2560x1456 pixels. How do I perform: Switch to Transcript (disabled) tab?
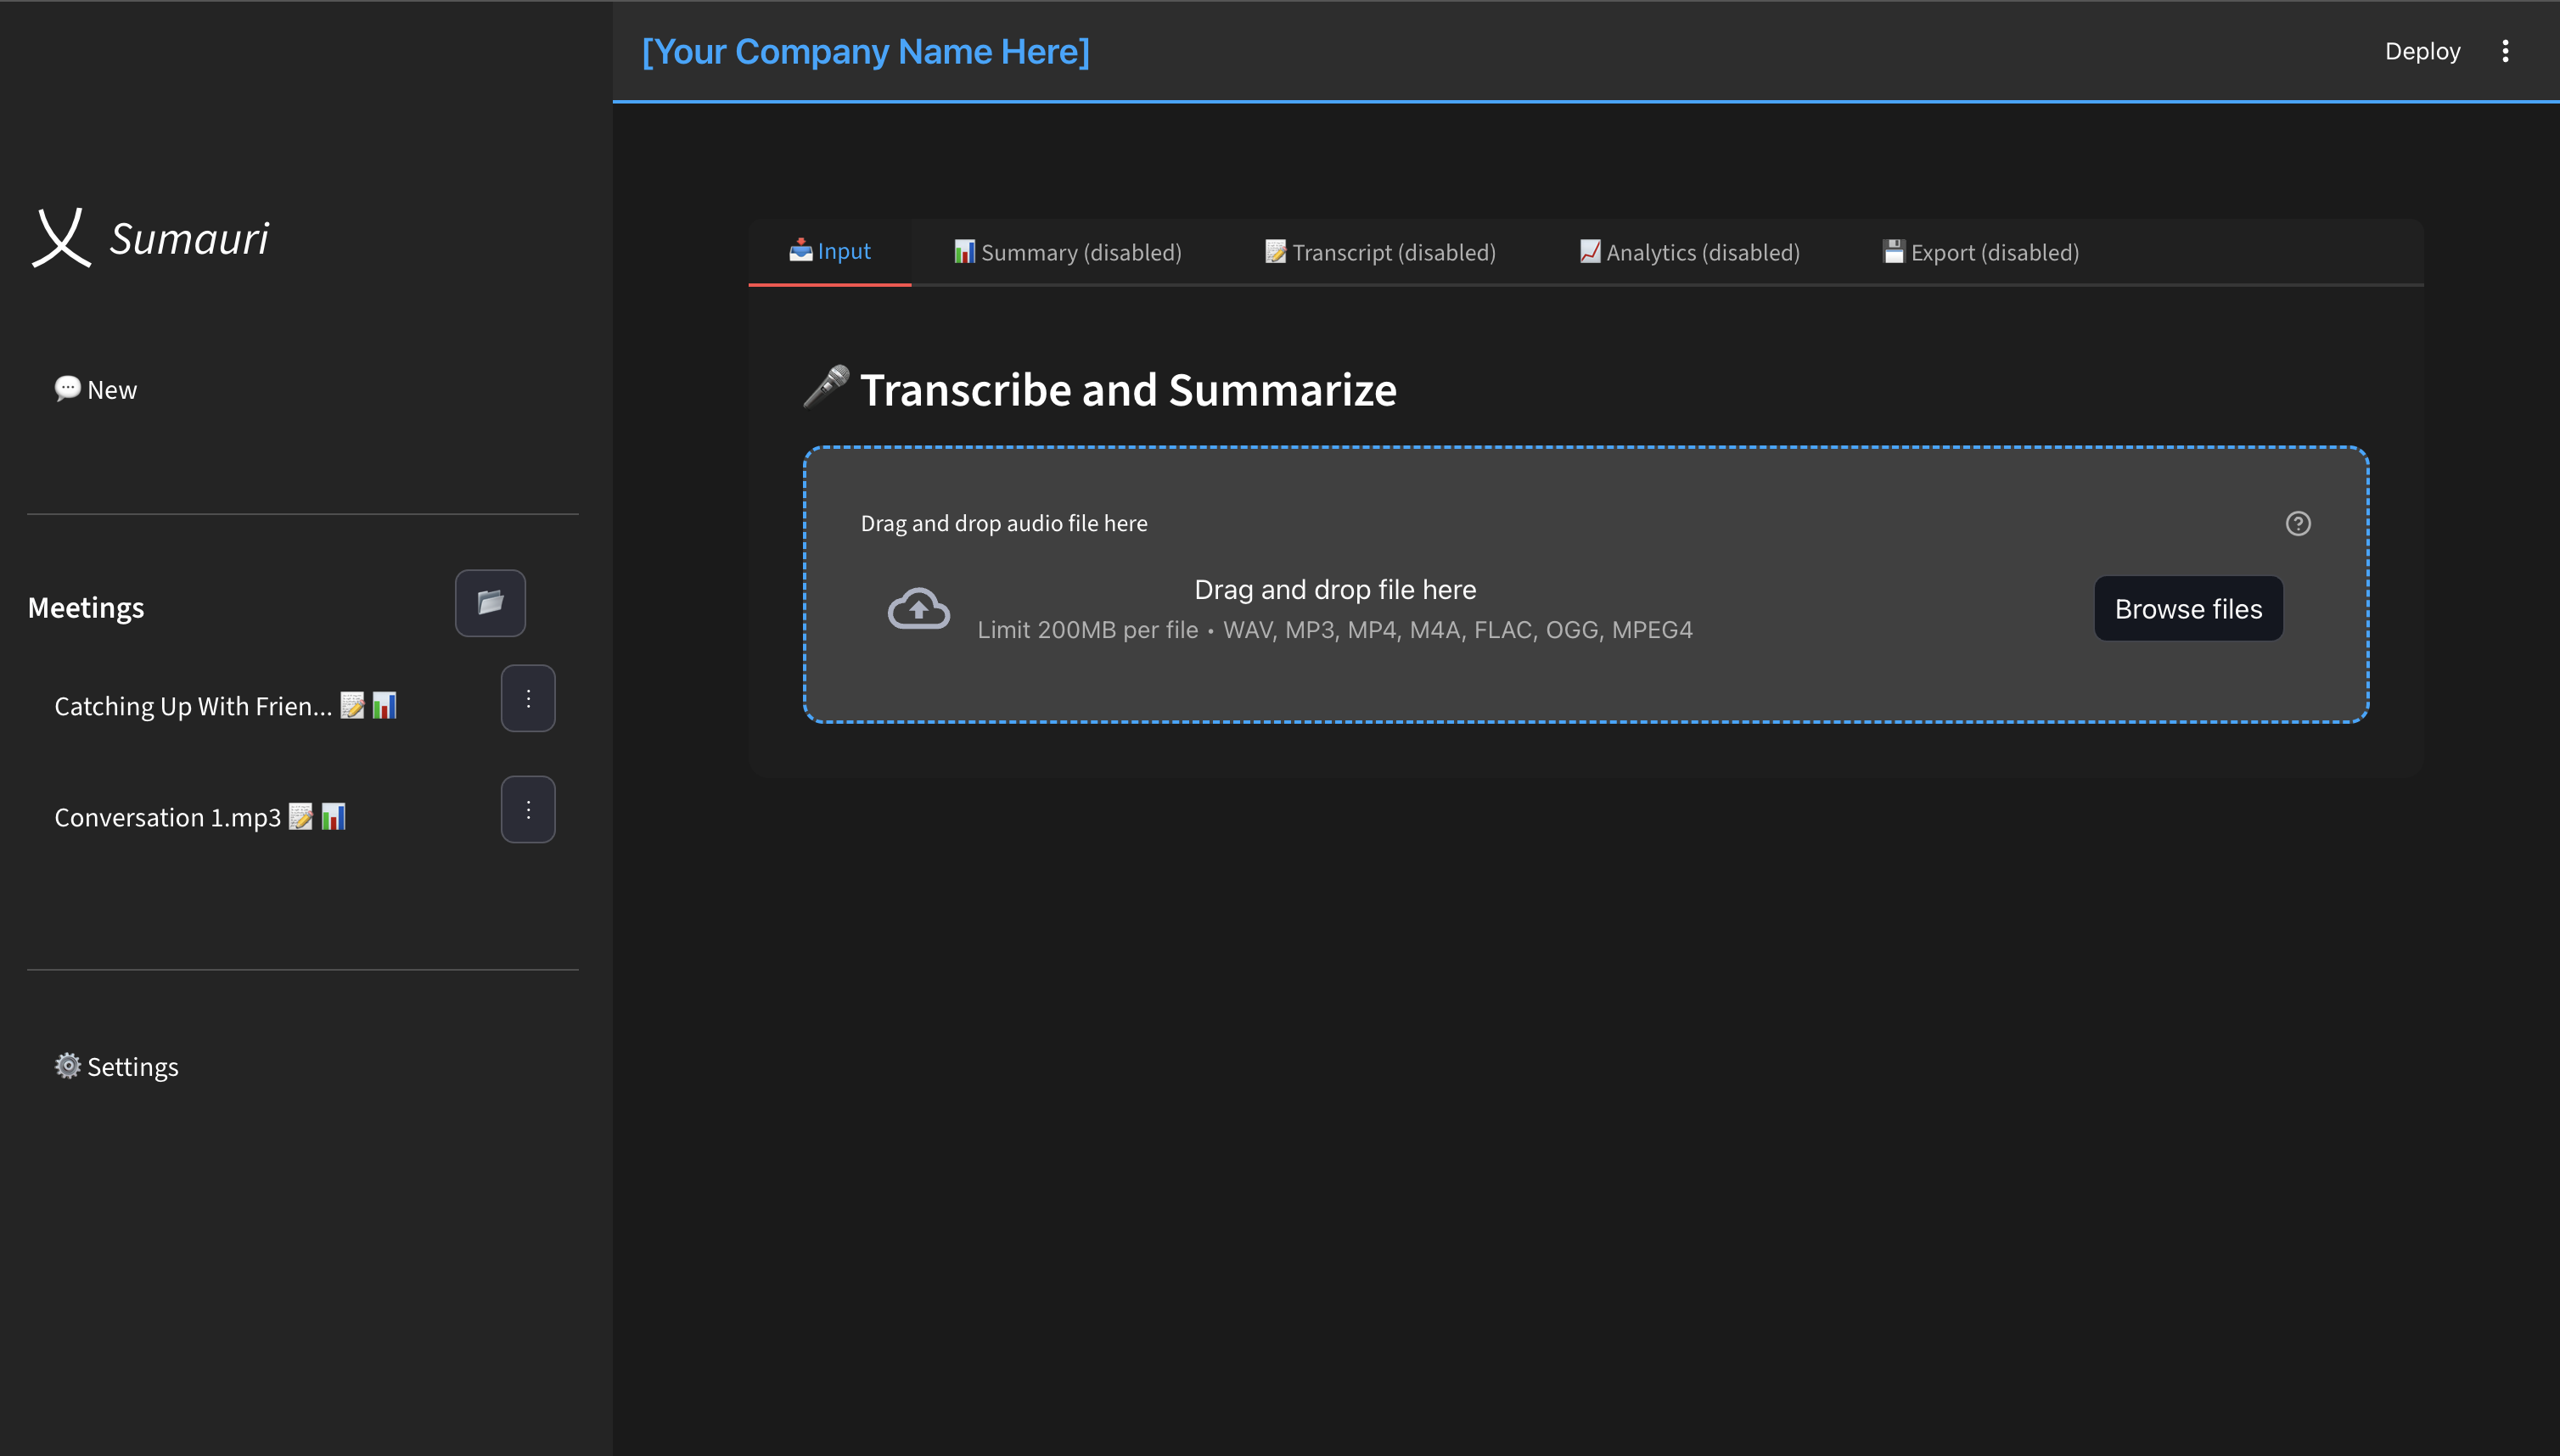coord(1380,252)
